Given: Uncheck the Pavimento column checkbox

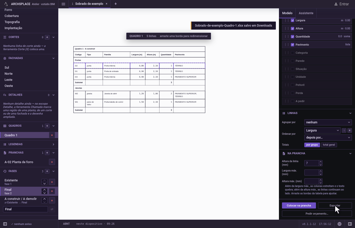Looking at the screenshot, I should coord(293,45).
